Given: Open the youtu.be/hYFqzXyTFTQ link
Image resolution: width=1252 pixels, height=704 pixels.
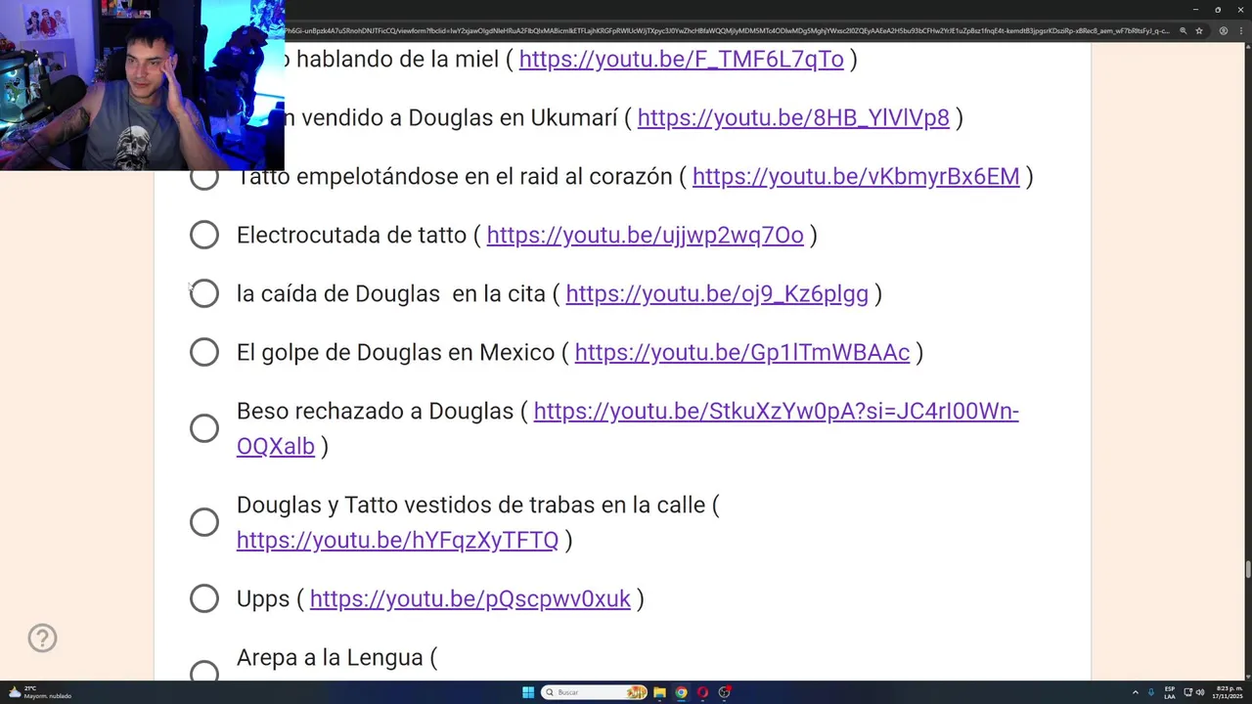Looking at the screenshot, I should click(x=397, y=540).
